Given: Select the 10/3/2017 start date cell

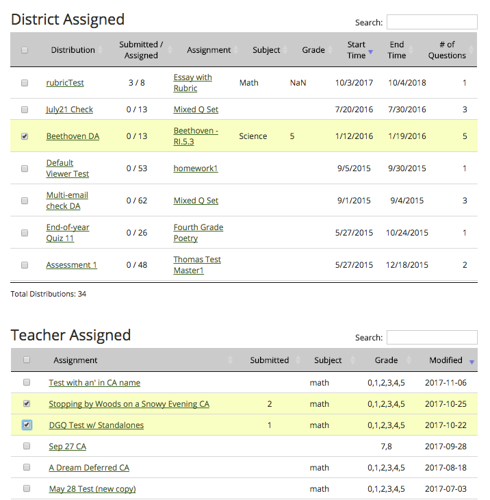Looking at the screenshot, I should [x=354, y=83].
